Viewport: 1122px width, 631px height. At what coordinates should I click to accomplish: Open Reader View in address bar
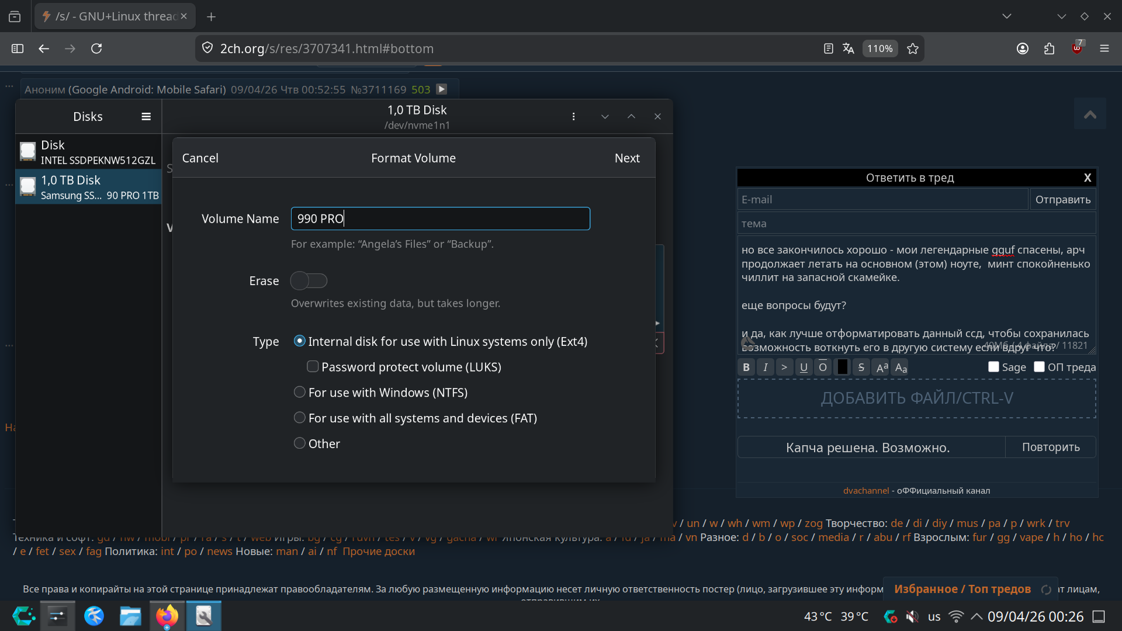[828, 48]
